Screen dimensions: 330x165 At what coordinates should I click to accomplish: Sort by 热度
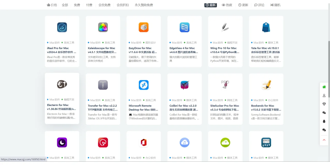point(227,5)
